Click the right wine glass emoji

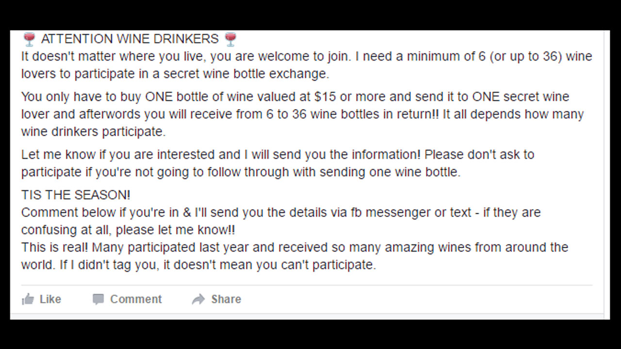[x=229, y=38]
